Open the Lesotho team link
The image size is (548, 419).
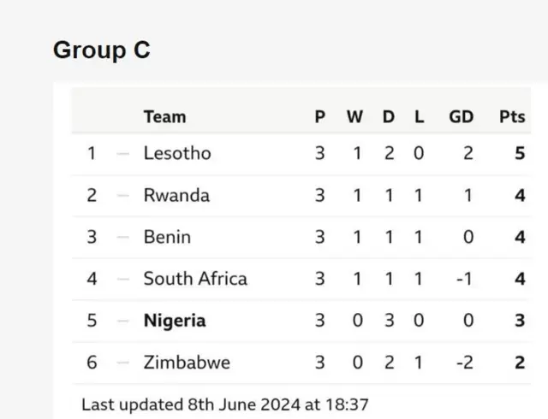click(x=177, y=154)
